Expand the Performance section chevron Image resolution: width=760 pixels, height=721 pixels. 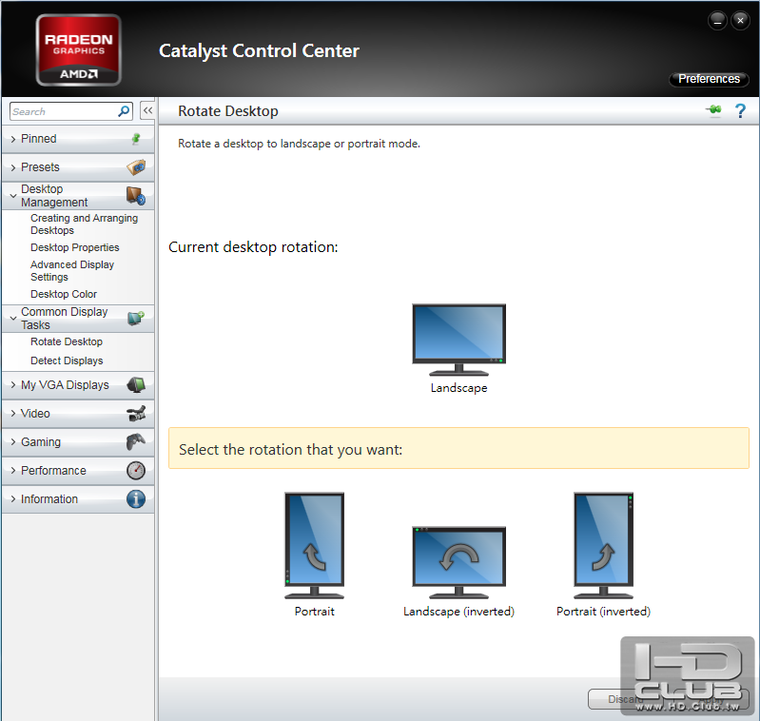pyautogui.click(x=13, y=471)
